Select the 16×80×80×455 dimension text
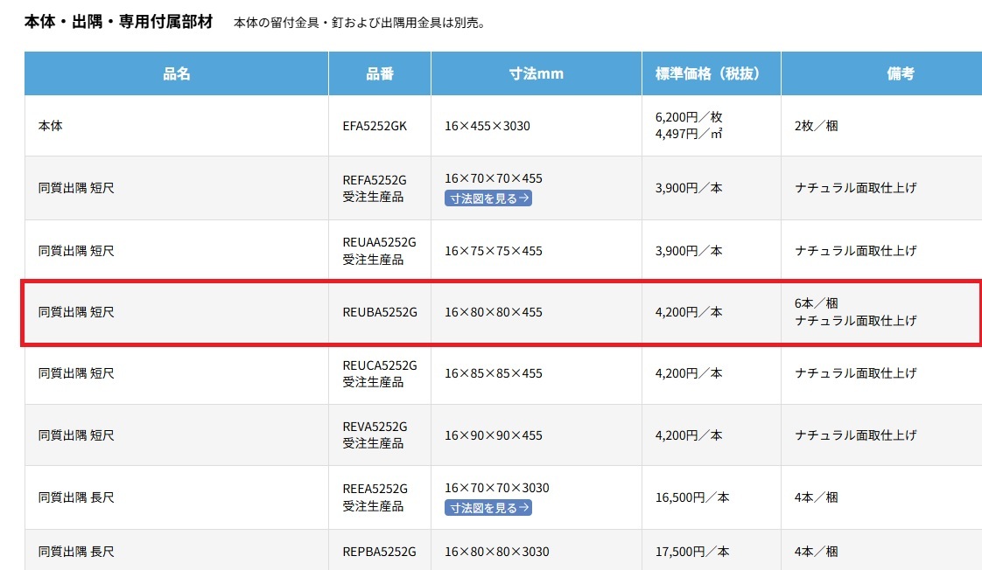The width and height of the screenshot is (982, 570). [x=493, y=312]
